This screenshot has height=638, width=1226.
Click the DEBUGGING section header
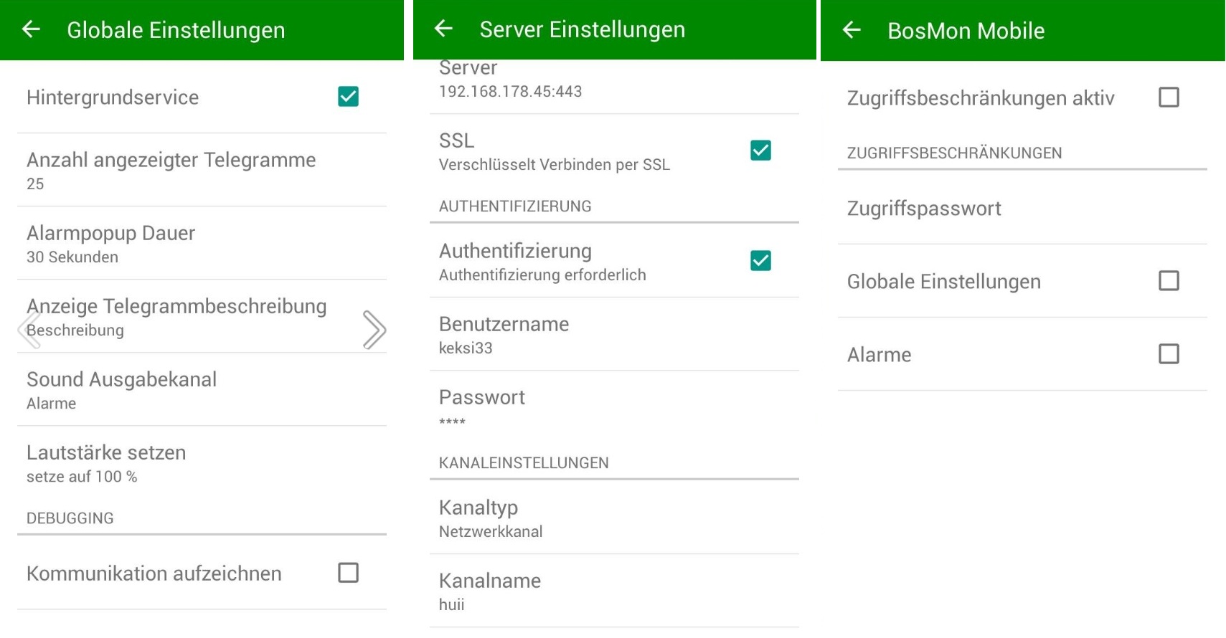(x=70, y=518)
